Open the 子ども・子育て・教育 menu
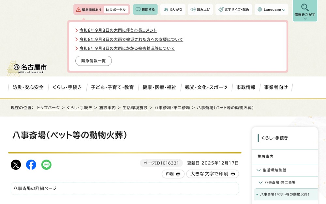 112,87
